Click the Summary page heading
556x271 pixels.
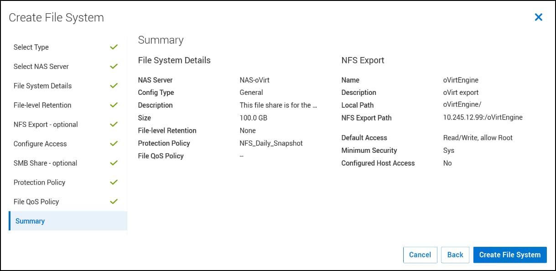click(x=161, y=40)
